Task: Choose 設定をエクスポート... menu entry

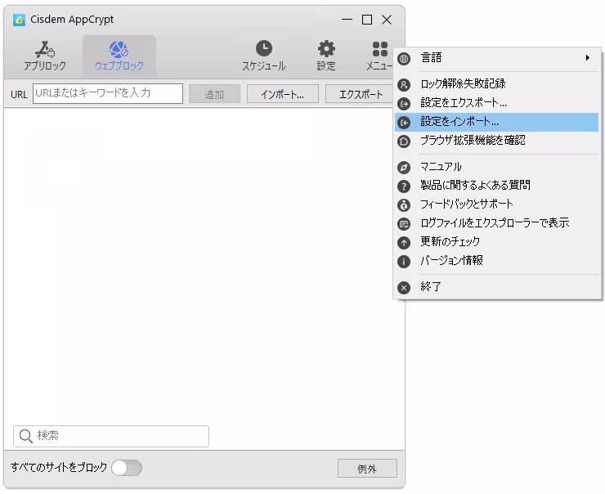Action: pos(497,103)
